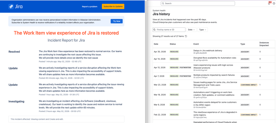The image size is (276, 123).
Task: Click the date cell Mar 18, 2026
Action: tap(160, 95)
